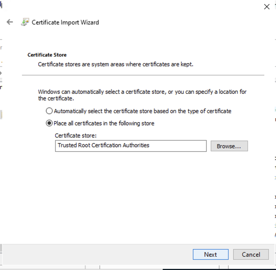Cancel the certificate import

251,254
